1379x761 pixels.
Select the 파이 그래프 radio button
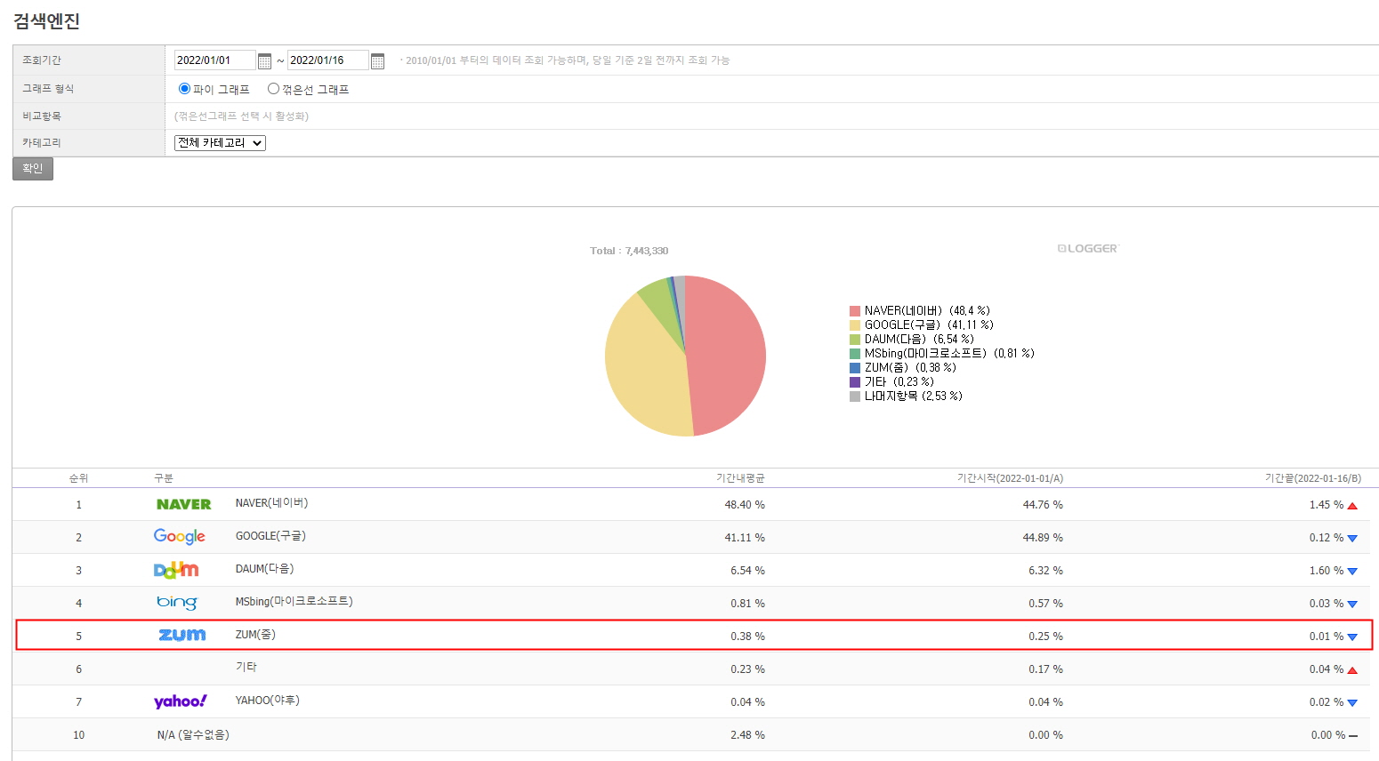[185, 89]
